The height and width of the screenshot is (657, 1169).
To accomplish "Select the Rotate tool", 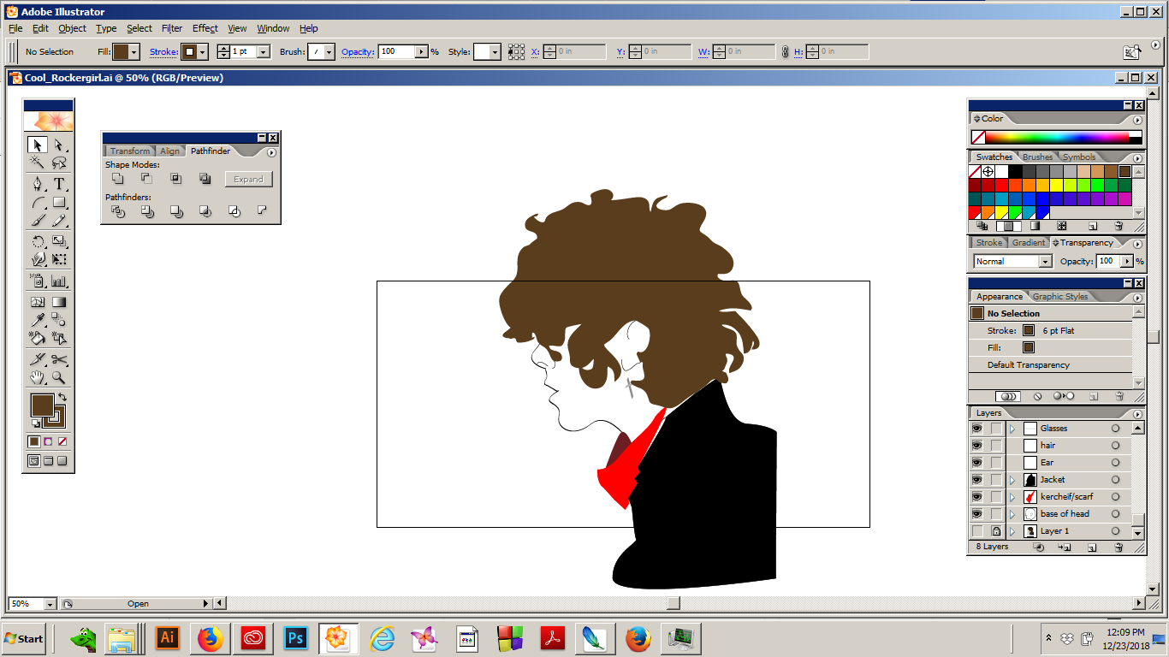I will click(x=38, y=241).
